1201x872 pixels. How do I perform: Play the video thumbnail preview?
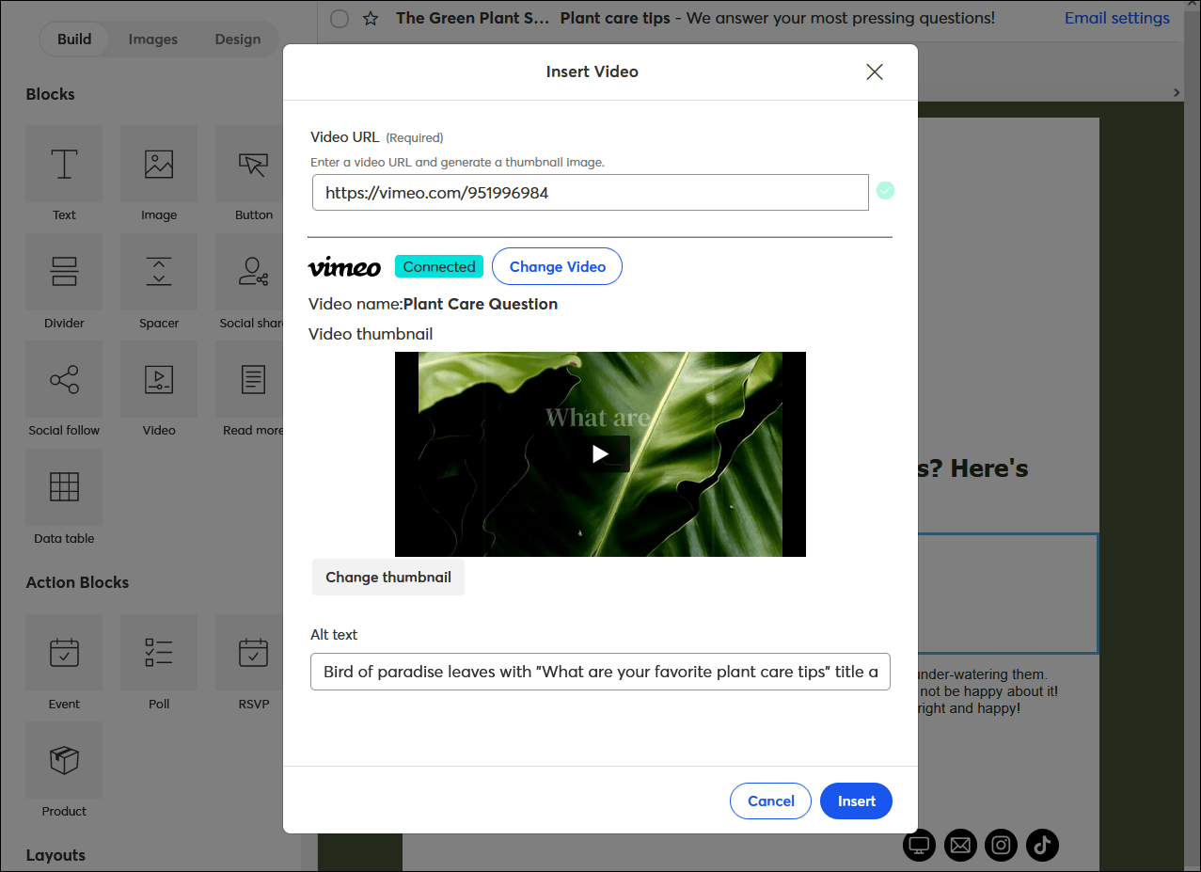(600, 452)
